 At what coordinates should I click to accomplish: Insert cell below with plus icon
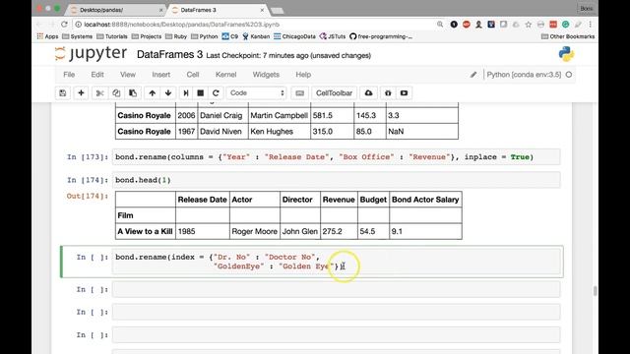pos(81,93)
